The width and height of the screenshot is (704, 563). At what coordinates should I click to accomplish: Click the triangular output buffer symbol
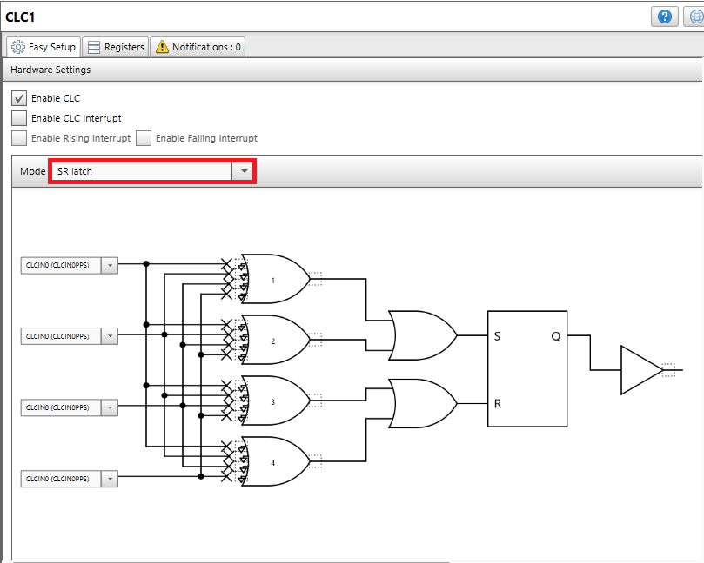point(638,369)
